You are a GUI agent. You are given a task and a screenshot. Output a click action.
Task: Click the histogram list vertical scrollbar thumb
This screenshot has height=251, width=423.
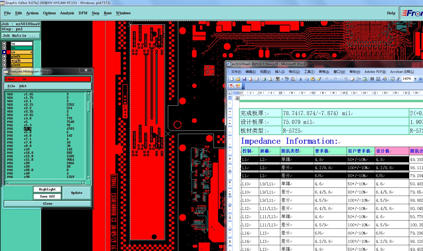click(89, 106)
